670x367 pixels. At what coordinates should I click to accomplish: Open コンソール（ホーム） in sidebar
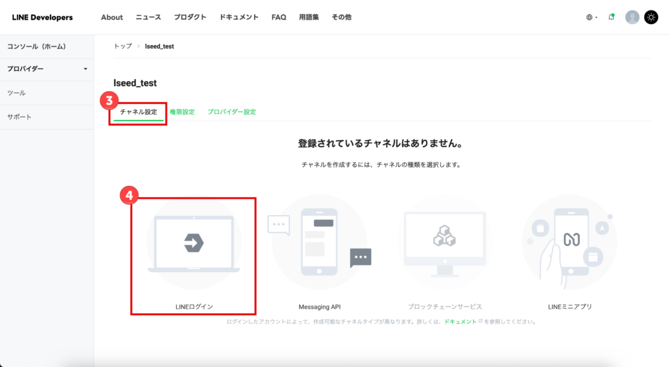[36, 46]
